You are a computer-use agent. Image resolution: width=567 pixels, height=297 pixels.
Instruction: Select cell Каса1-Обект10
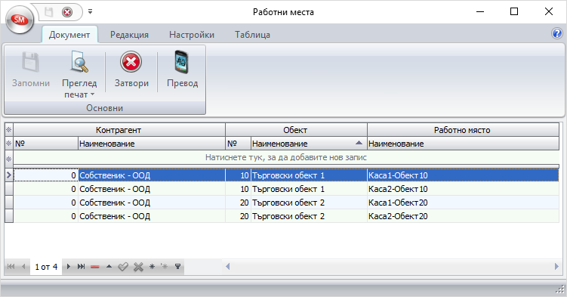463,175
